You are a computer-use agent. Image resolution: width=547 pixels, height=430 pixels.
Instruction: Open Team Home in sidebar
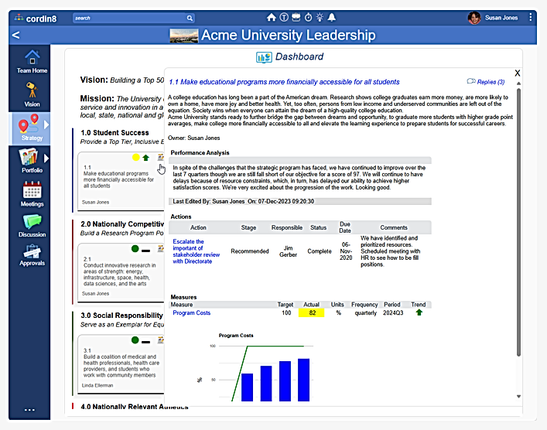pyautogui.click(x=32, y=62)
